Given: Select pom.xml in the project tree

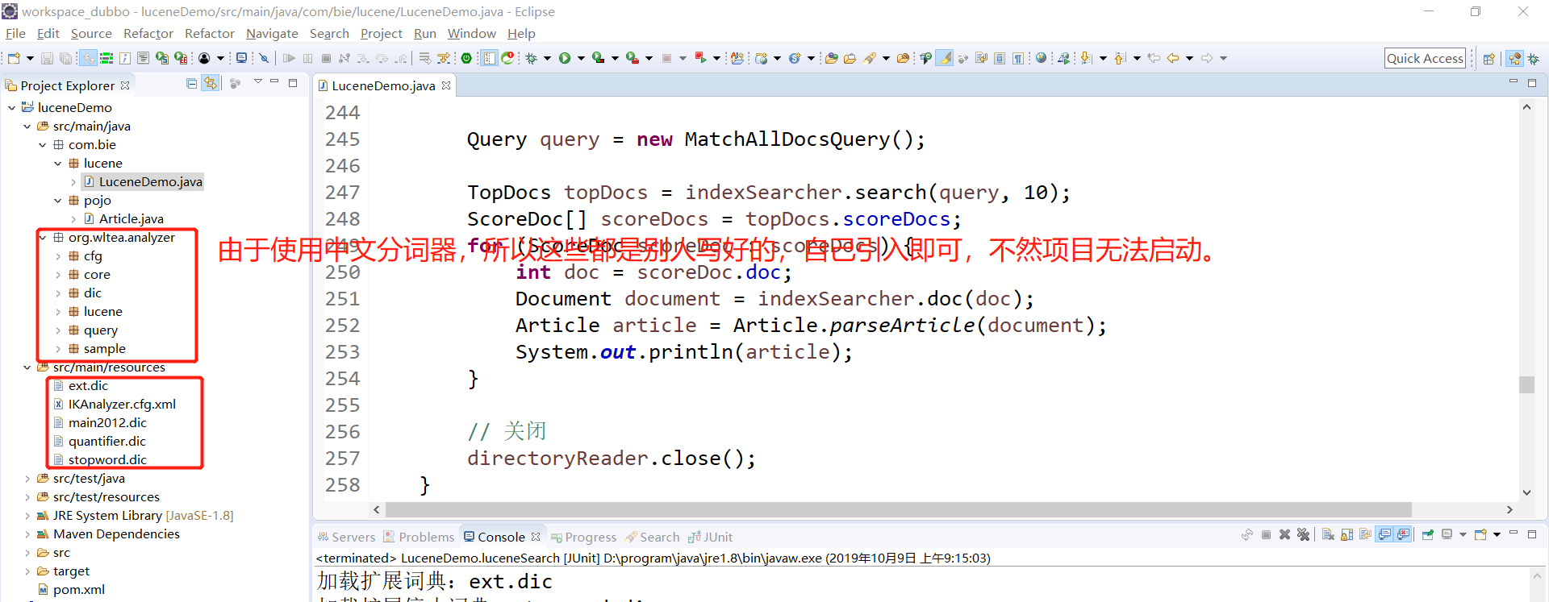Looking at the screenshot, I should point(78,589).
